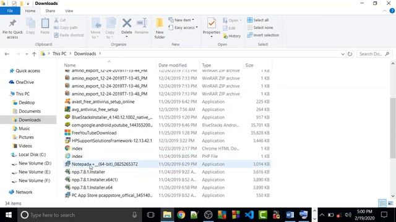
Task: Open the Windows Start menu
Action: (9, 215)
